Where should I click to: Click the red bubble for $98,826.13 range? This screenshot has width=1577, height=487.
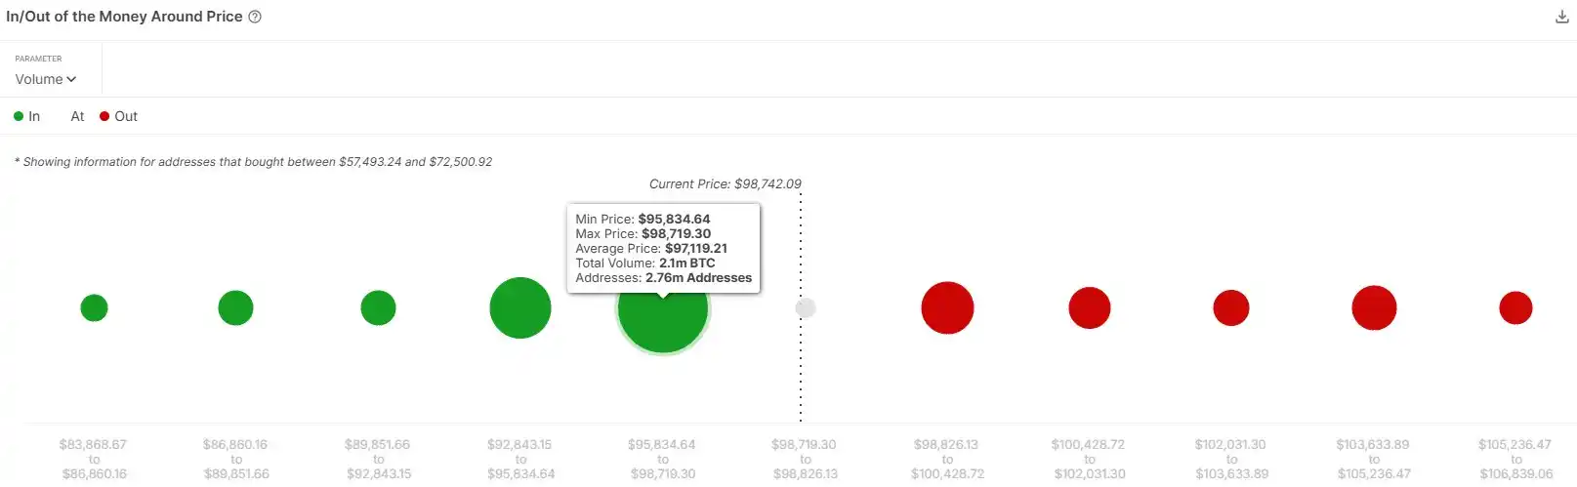pos(947,308)
